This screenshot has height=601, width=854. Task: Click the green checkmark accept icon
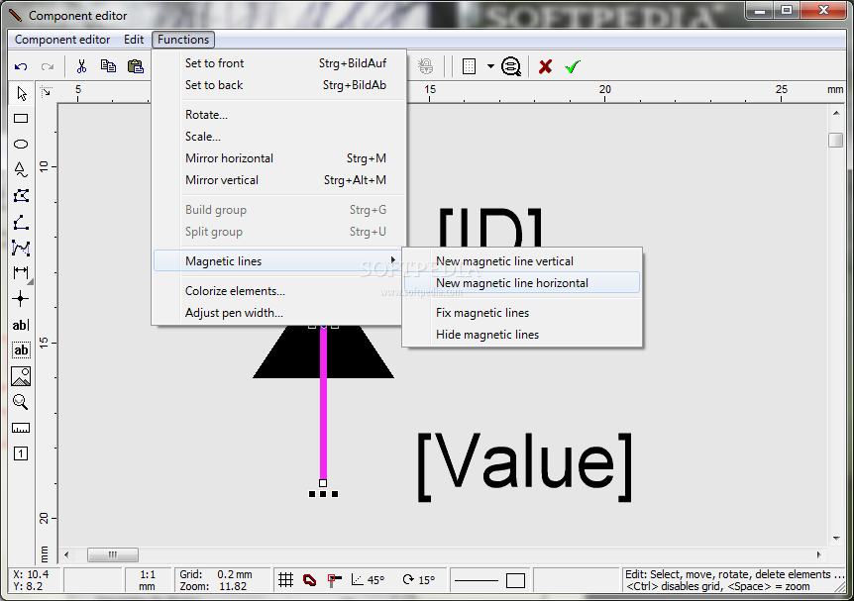pos(573,66)
